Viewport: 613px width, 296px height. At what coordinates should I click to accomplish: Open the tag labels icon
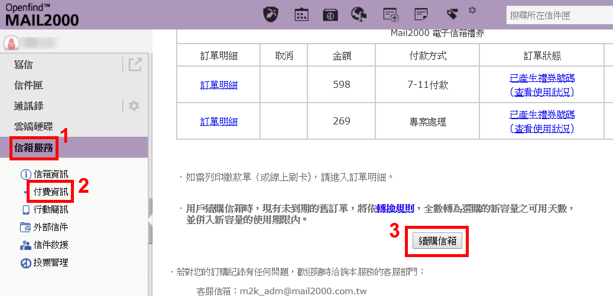pos(452,15)
